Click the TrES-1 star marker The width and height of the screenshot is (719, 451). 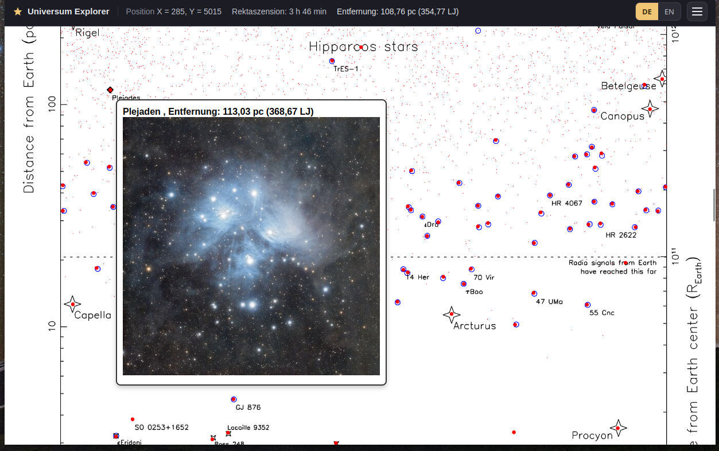point(332,61)
